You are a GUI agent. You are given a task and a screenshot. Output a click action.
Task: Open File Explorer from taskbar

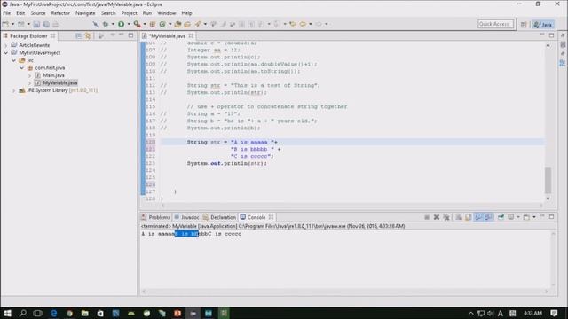tap(85, 313)
